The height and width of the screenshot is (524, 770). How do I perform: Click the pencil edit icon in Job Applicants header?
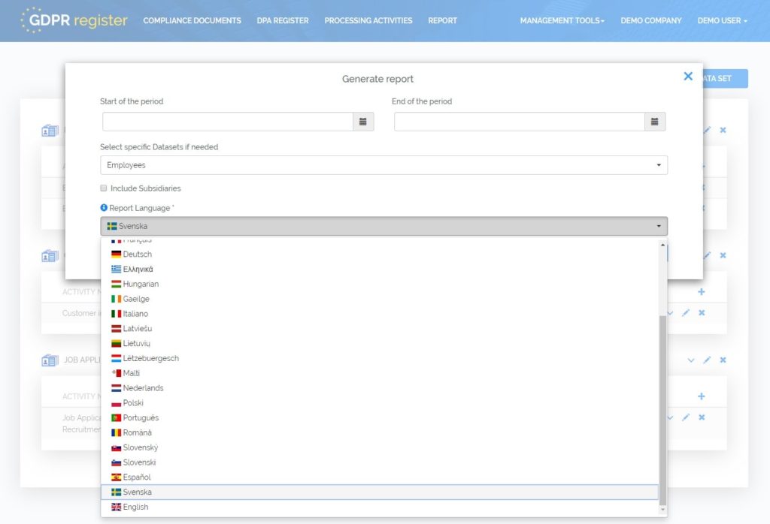[707, 360]
